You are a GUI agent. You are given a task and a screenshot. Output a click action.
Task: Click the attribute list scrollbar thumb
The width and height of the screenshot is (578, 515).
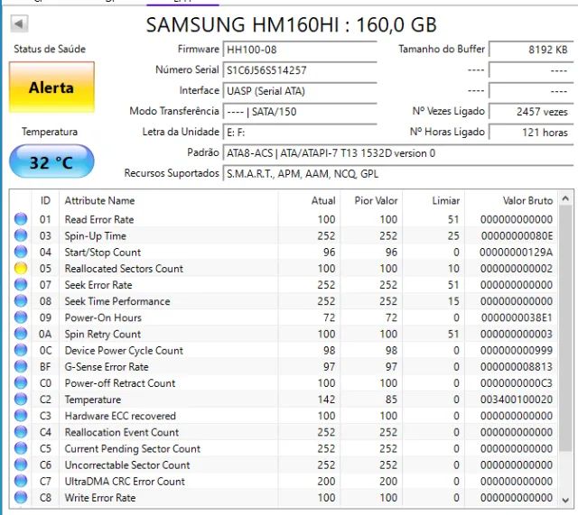point(565,328)
